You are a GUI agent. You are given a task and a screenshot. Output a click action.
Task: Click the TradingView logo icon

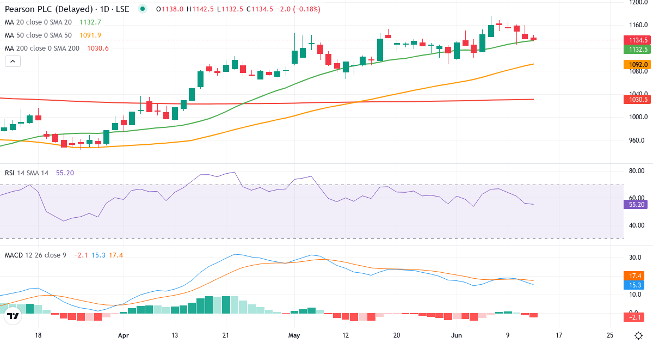click(13, 315)
